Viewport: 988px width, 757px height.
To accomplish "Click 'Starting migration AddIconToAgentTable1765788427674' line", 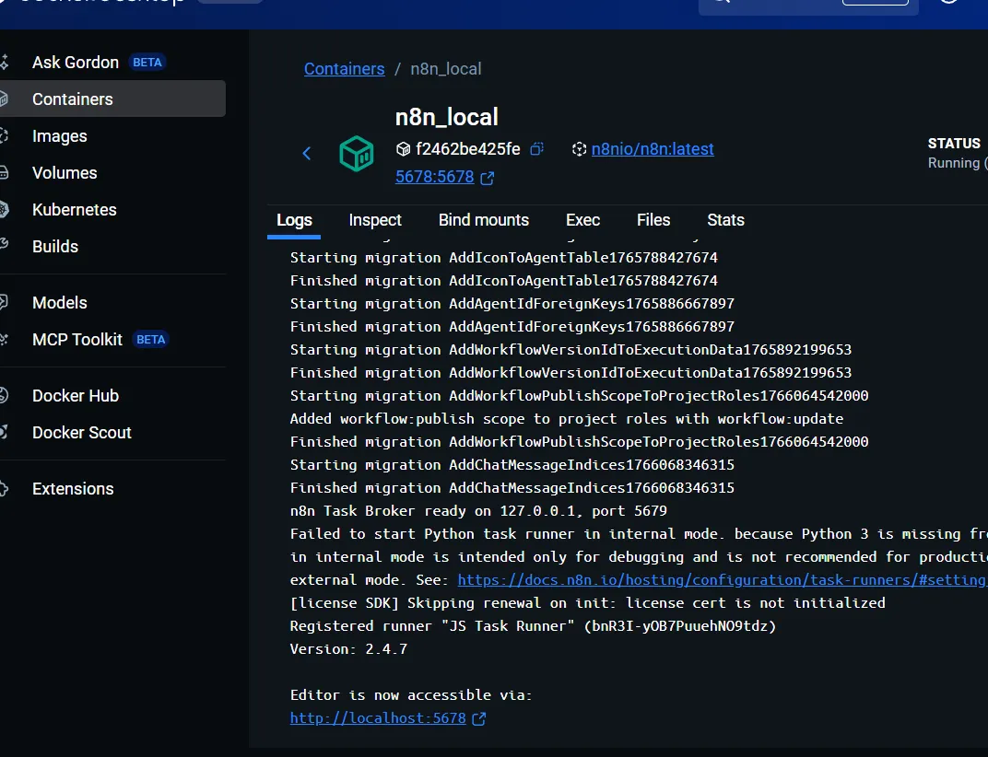I will click(x=503, y=258).
